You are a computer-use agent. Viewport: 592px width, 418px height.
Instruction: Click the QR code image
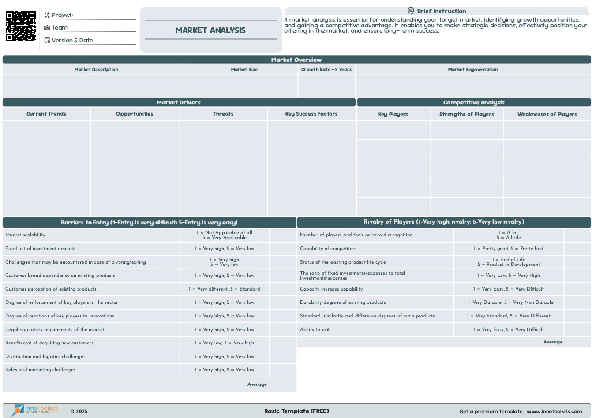[x=21, y=26]
